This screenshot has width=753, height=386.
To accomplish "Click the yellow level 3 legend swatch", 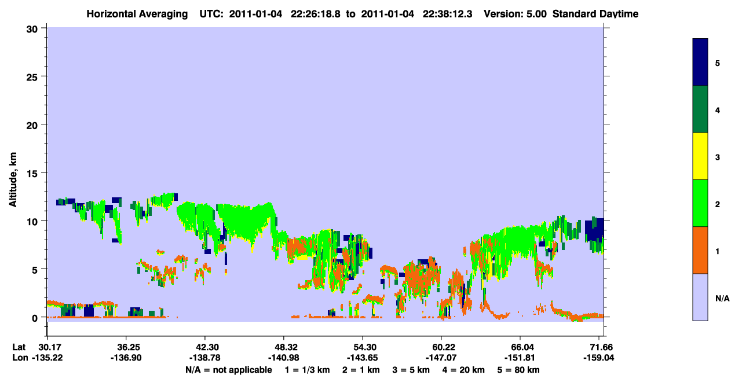I will (700, 156).
